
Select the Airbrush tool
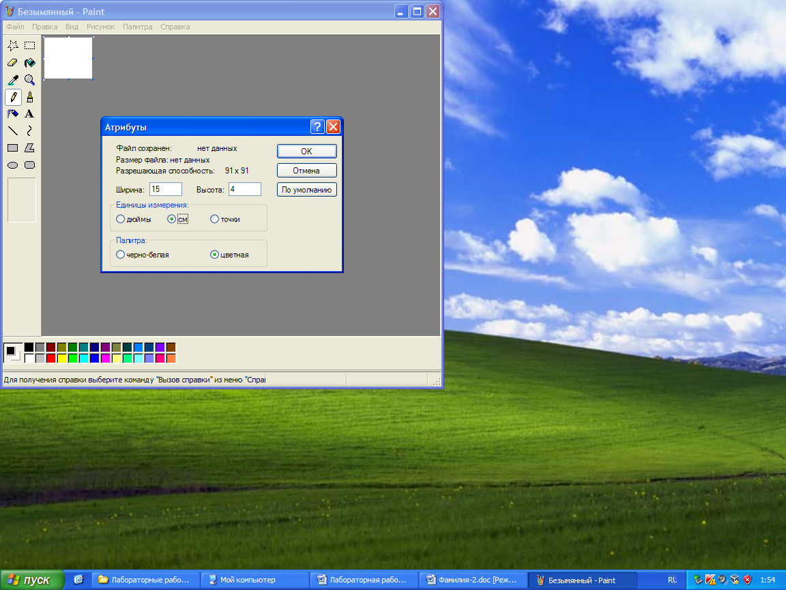[x=13, y=114]
